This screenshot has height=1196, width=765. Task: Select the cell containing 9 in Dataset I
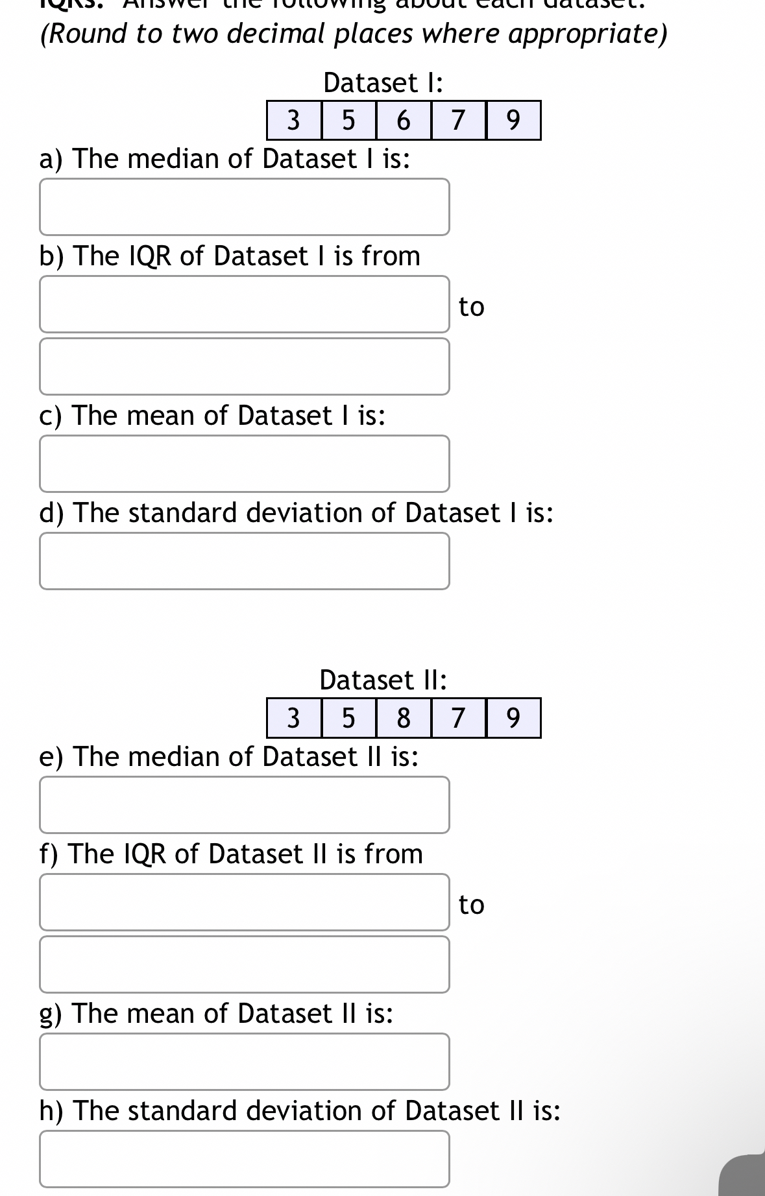click(512, 121)
